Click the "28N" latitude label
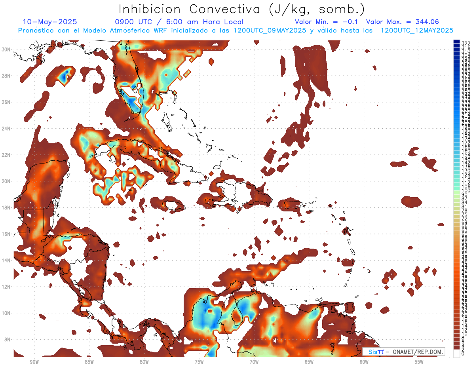 coord(7,76)
